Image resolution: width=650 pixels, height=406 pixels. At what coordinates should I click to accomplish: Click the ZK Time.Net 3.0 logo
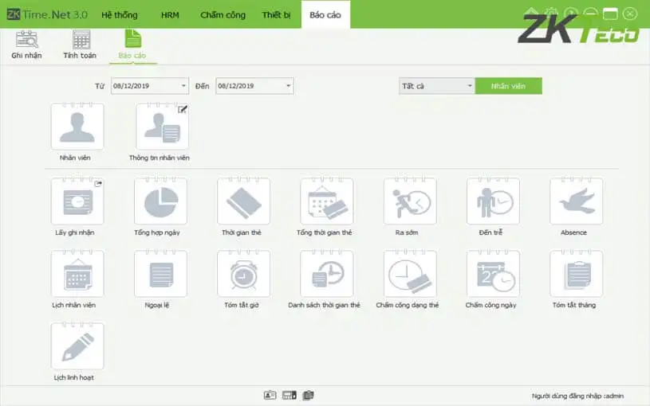[x=47, y=14]
